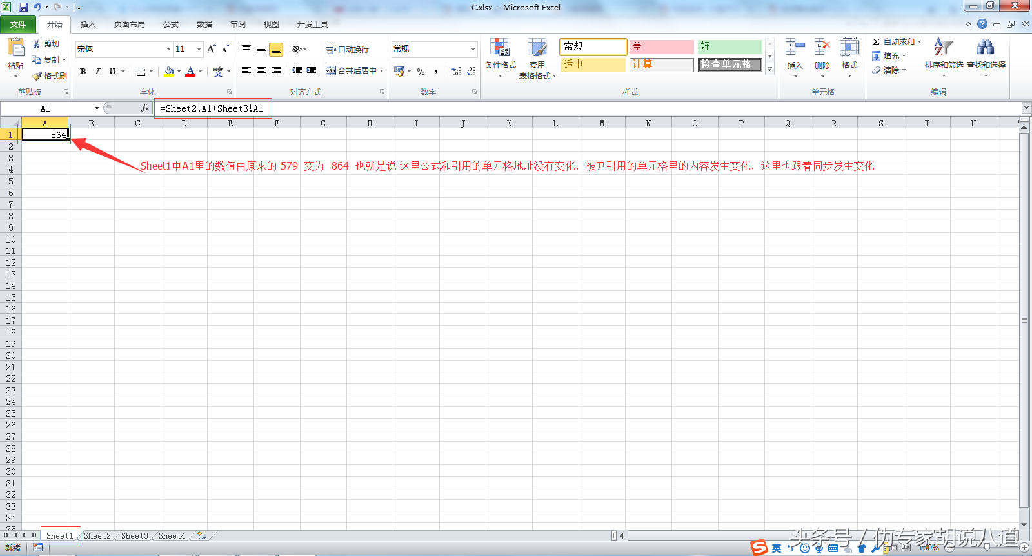Switch to the 插入 Insert tab
The image size is (1032, 556).
point(88,25)
